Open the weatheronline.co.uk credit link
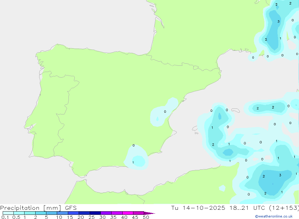Screen dimensions: 299x219 click(274, 216)
